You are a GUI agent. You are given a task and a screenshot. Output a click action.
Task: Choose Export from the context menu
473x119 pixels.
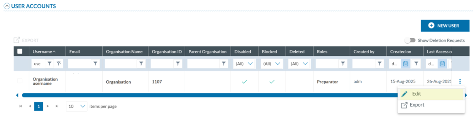417,105
